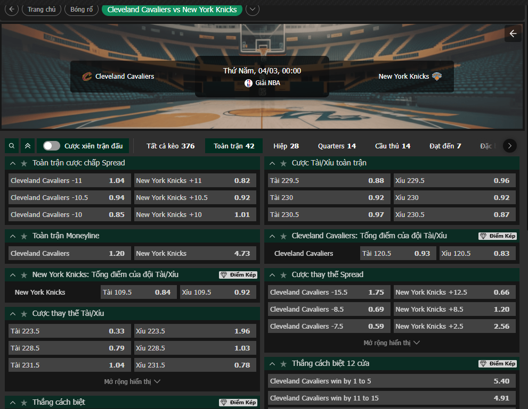
Task: Expand Mở rộng hiển thị under alternate Spread
Action: click(392, 343)
